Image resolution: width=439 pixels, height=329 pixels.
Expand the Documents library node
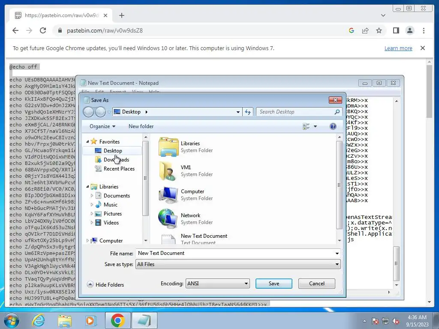coord(92,195)
